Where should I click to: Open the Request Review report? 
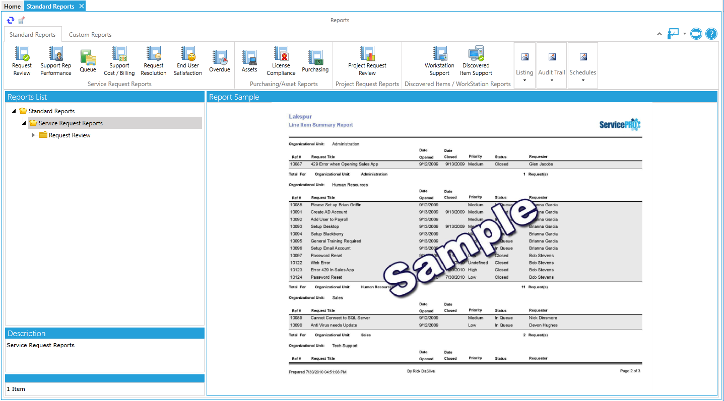pyautogui.click(x=22, y=61)
